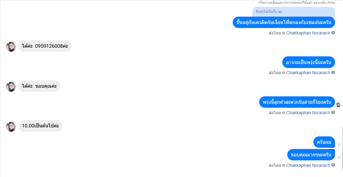Click help icon under 'พรุ่งนี้ลูกค้าสะดวกรับสาย' message
Screen dimensions: 343x177
[333, 113]
